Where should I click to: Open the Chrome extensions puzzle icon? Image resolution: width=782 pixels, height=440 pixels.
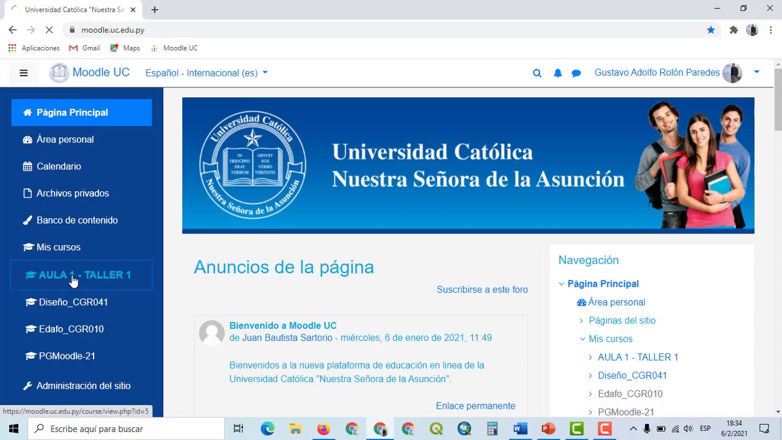[x=734, y=30]
